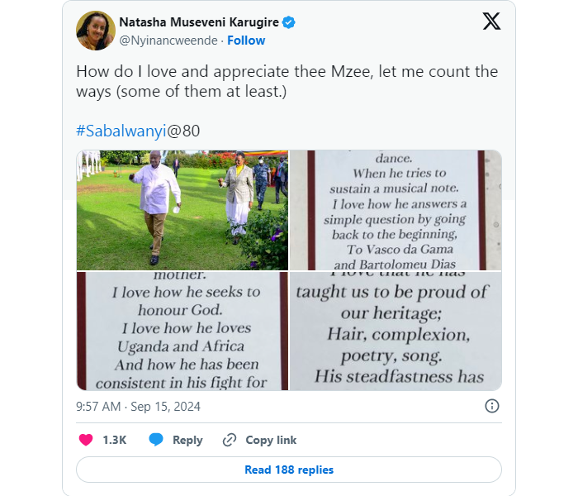The image size is (578, 496).
Task: Click the copy link chain icon
Action: pyautogui.click(x=230, y=440)
